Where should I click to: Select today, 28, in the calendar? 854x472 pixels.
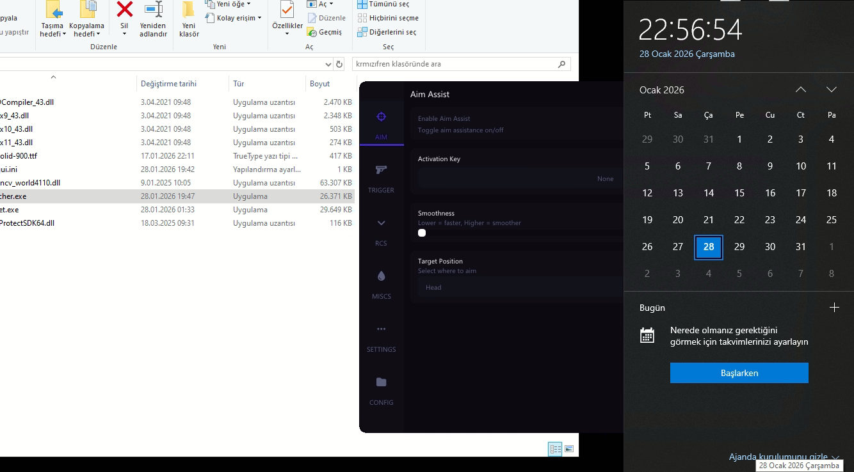click(x=709, y=247)
